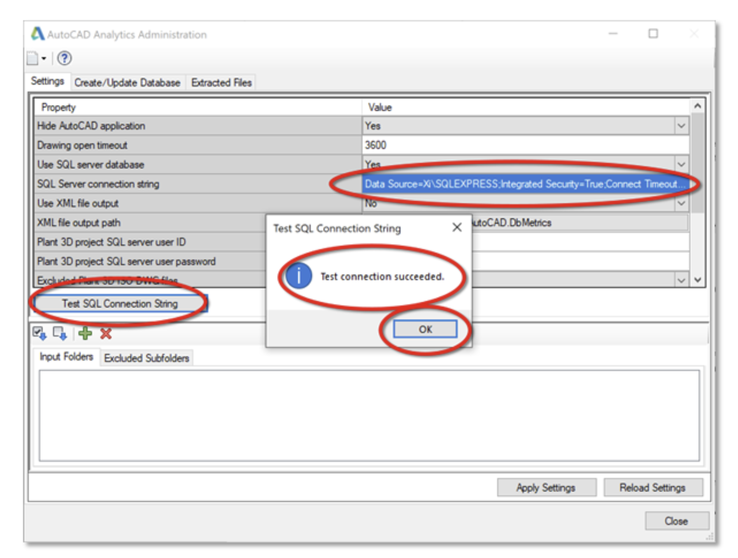
Task: Select Plant 3D project SQL server user ID
Action: point(151,242)
